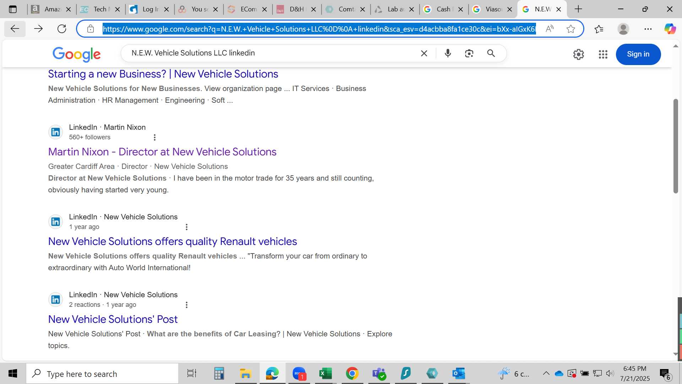This screenshot has width=682, height=384.
Task: Open the taskbar clock and date
Action: pyautogui.click(x=635, y=374)
